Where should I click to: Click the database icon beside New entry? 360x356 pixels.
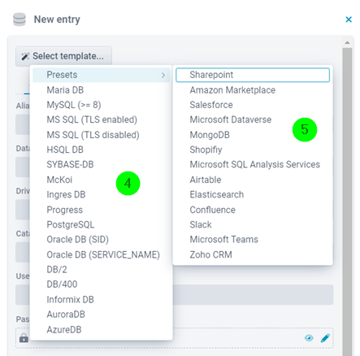point(20,20)
